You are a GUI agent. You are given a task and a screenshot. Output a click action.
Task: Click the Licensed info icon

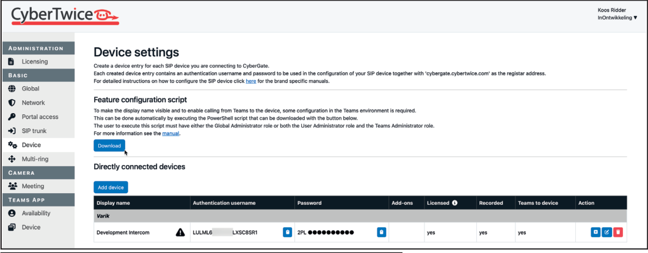coord(454,203)
